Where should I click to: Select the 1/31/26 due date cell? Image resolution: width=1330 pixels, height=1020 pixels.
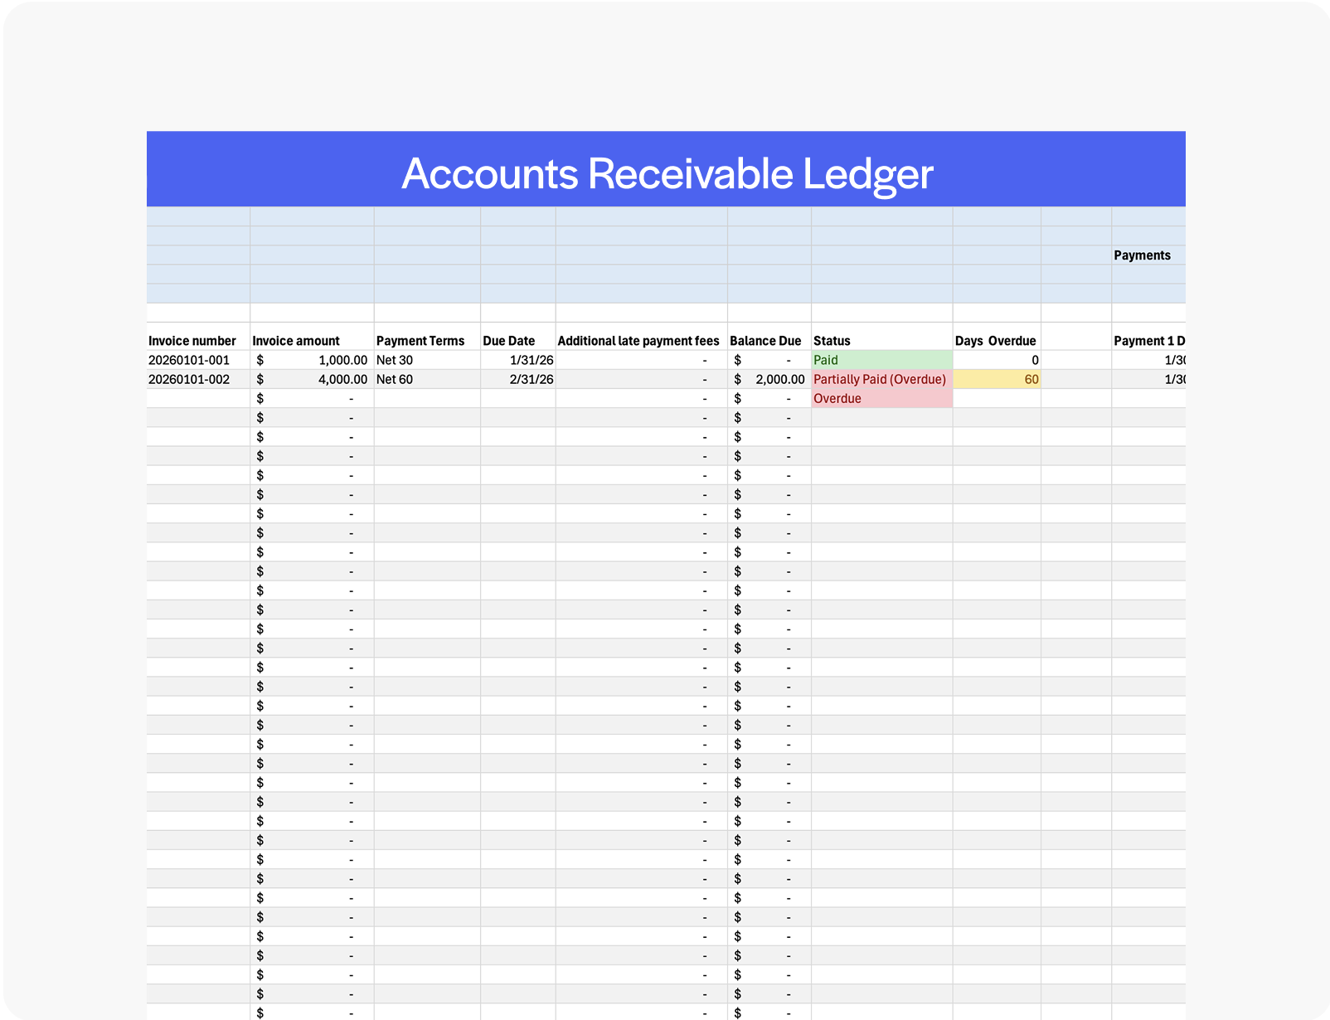coord(518,360)
